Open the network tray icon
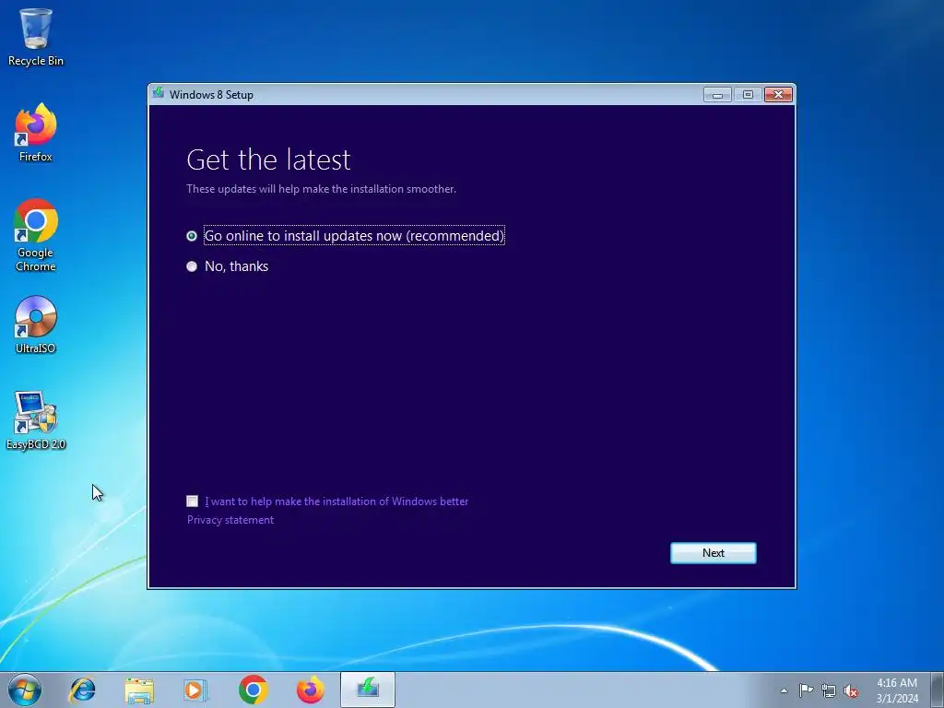 [829, 690]
